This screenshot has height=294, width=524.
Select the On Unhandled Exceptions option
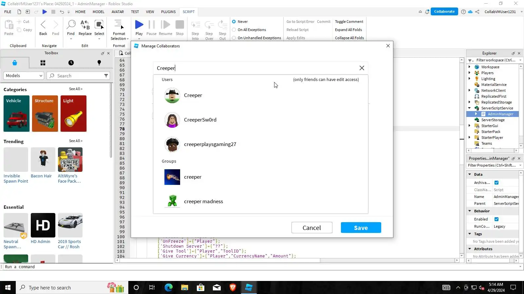[x=234, y=38]
